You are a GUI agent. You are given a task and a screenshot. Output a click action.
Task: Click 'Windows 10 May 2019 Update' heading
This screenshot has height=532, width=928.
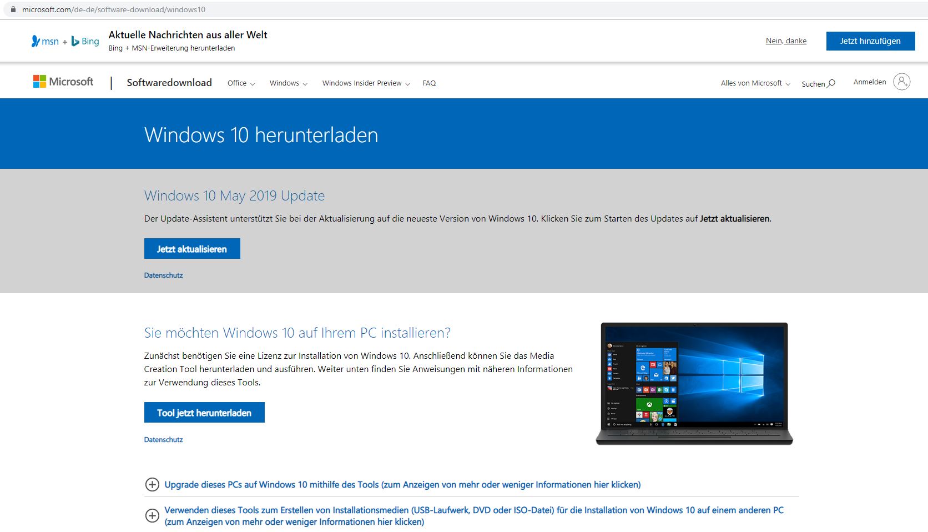coord(234,195)
